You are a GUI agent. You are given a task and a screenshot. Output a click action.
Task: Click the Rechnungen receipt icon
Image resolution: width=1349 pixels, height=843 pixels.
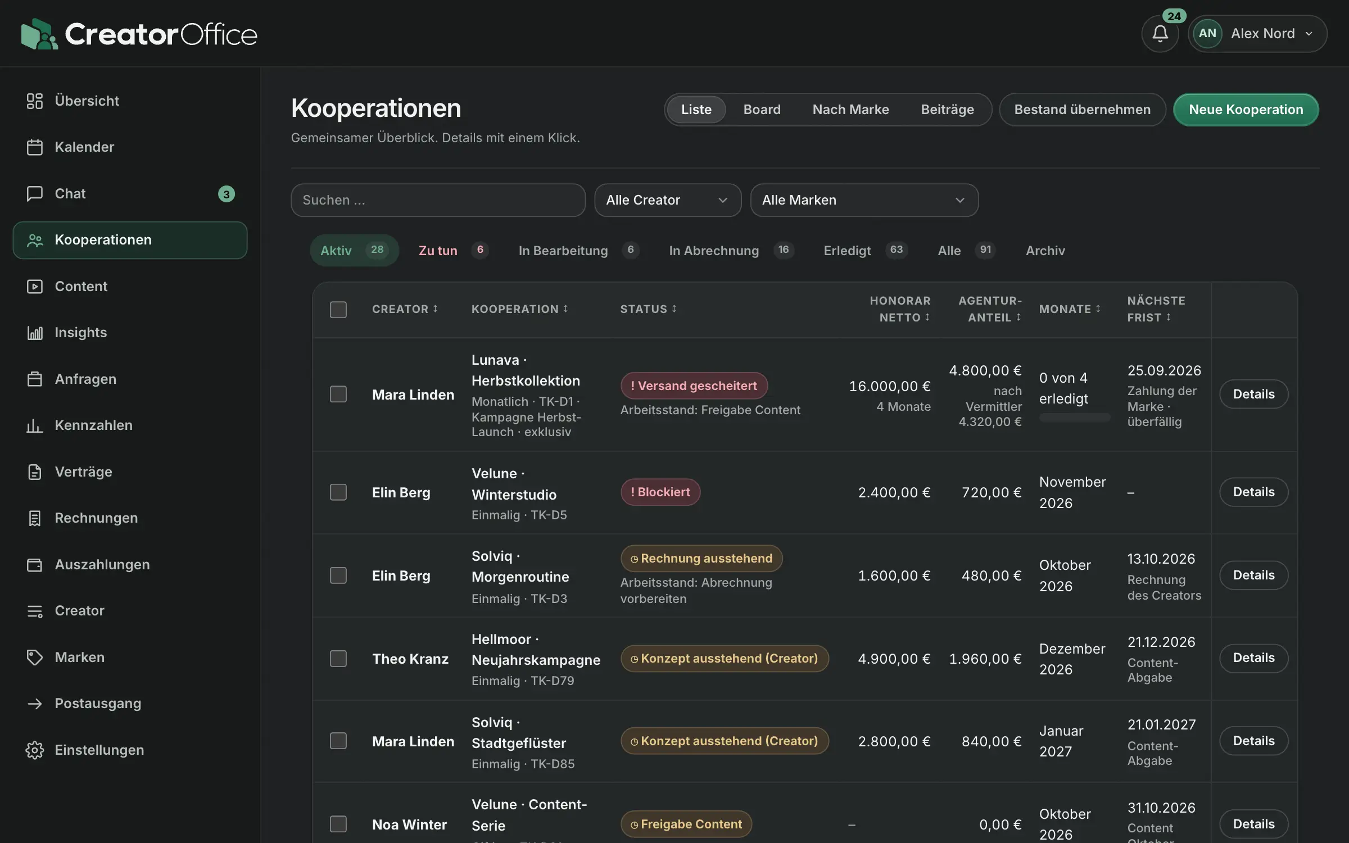(x=35, y=518)
